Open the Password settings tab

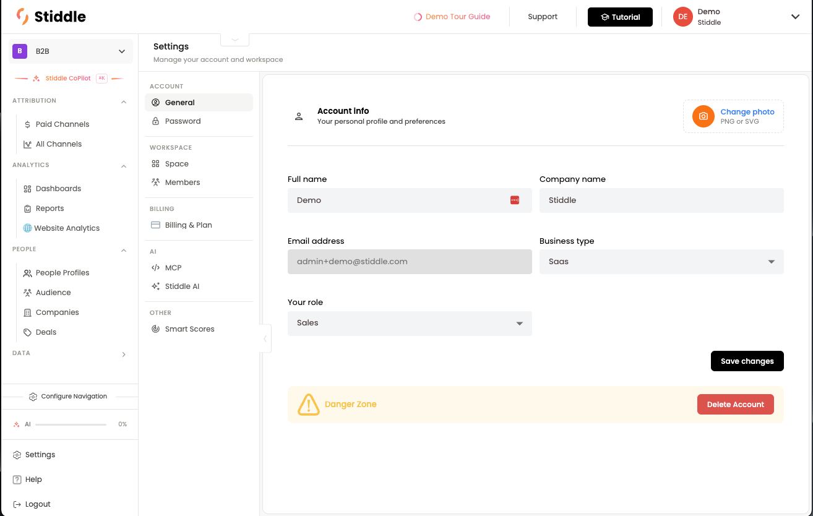coord(199,121)
